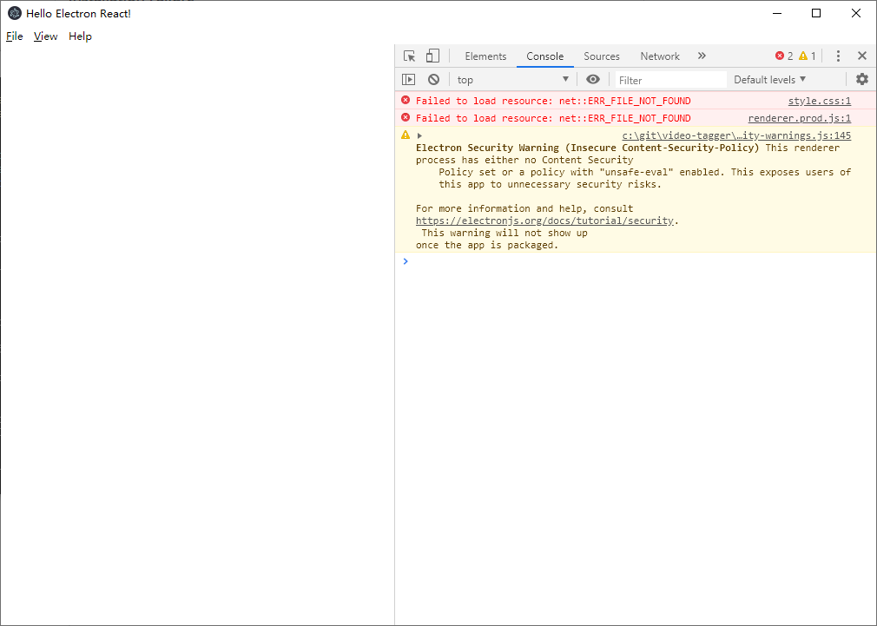
Task: Toggle the device emulation toolbar
Action: (432, 55)
